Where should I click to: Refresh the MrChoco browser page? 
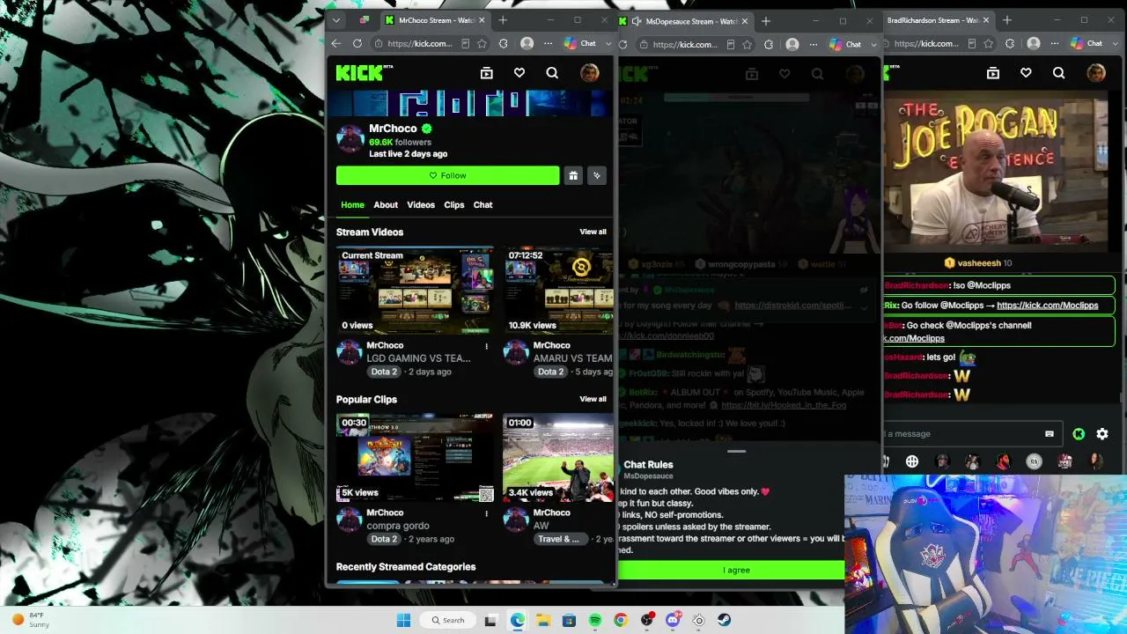[x=357, y=43]
